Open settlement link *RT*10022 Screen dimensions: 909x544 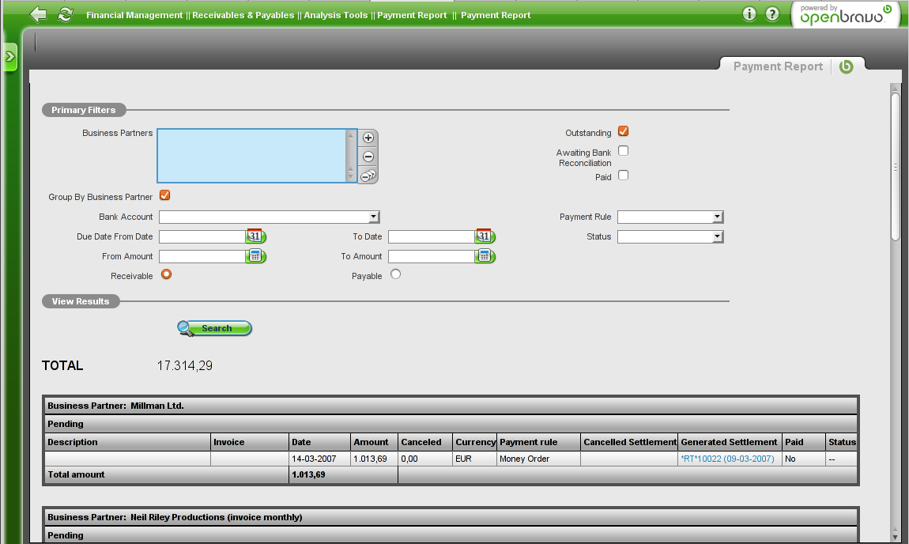coord(727,459)
